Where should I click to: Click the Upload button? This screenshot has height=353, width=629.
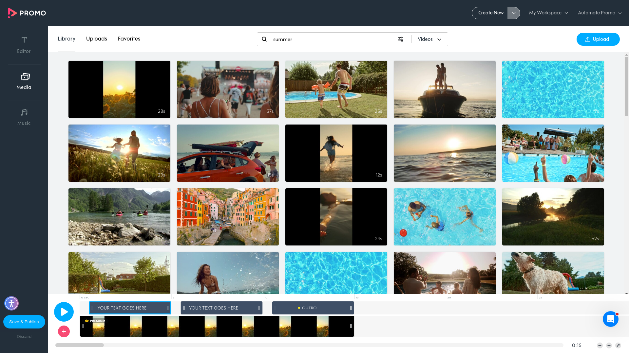pos(598,39)
